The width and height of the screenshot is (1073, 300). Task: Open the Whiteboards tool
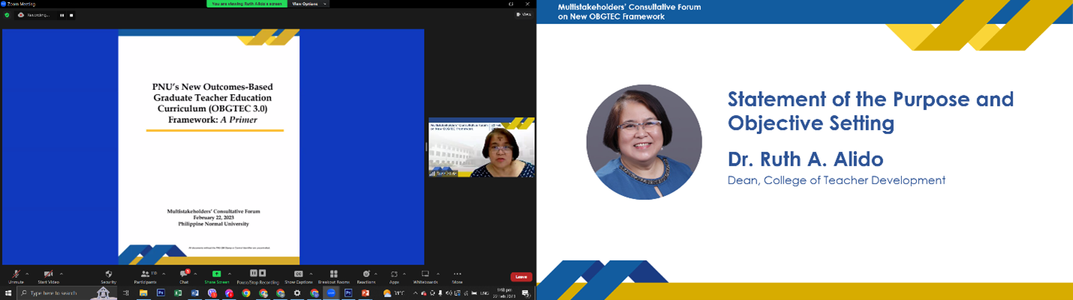click(425, 275)
